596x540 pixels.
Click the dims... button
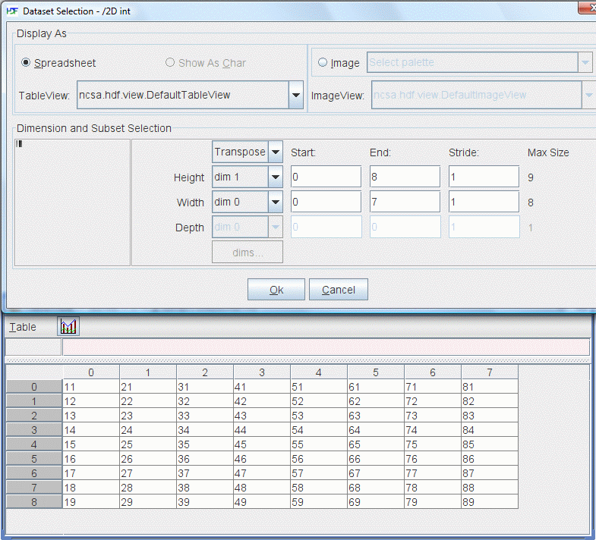(x=248, y=252)
